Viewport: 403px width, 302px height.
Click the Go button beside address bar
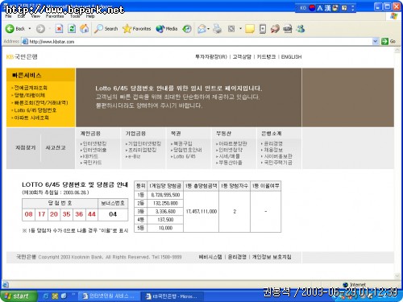tap(388, 41)
